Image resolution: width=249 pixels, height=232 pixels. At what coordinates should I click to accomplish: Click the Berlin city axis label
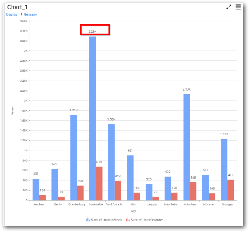(58, 204)
